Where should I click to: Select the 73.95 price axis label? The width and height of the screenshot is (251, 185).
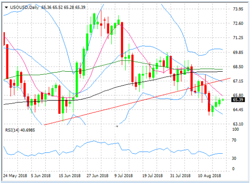pyautogui.click(x=238, y=9)
